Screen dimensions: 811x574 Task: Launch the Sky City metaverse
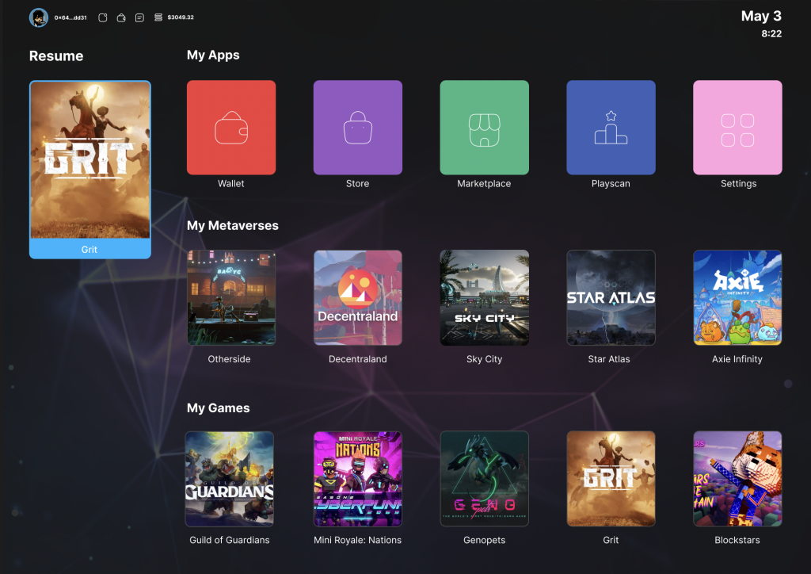(484, 298)
